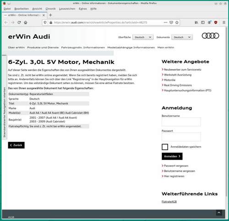
Task: Click scroll-to-top arrow in footer
Action: [x=219, y=213]
